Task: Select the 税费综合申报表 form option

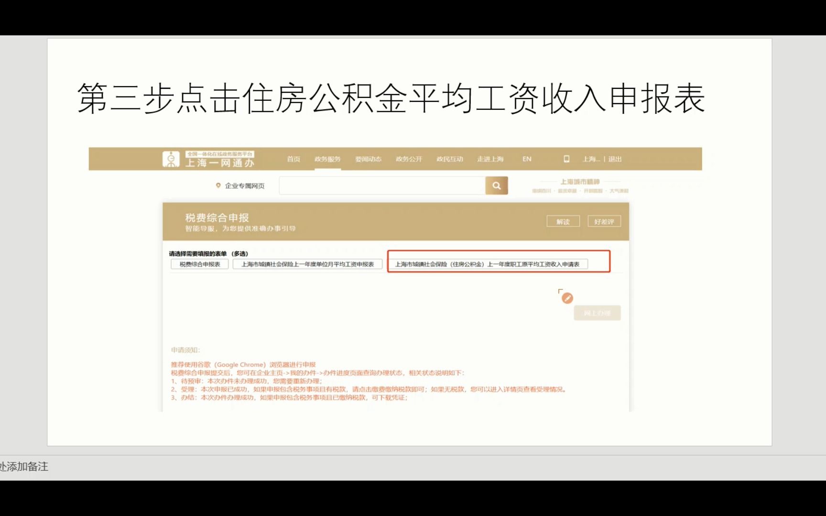Action: pyautogui.click(x=200, y=264)
